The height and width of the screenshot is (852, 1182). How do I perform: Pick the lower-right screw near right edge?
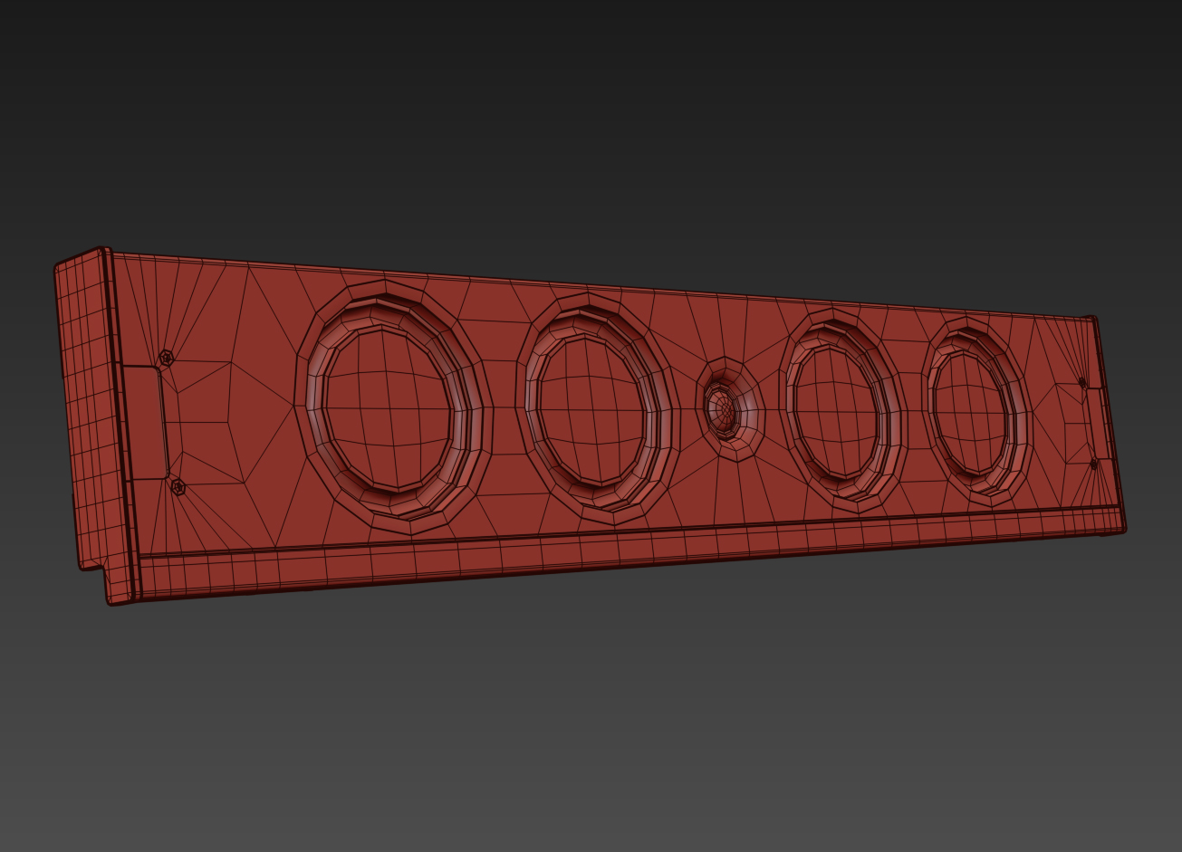click(x=1093, y=464)
